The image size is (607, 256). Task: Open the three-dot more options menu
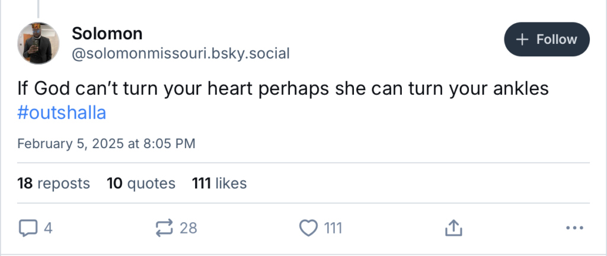click(575, 228)
